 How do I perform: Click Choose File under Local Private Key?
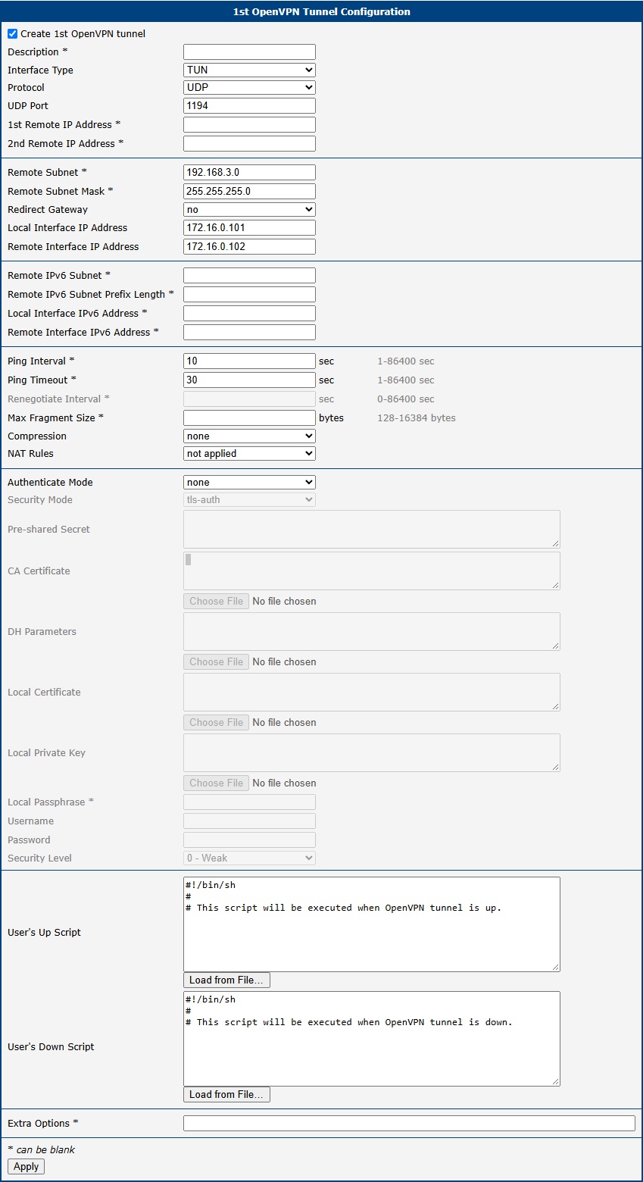(x=216, y=783)
